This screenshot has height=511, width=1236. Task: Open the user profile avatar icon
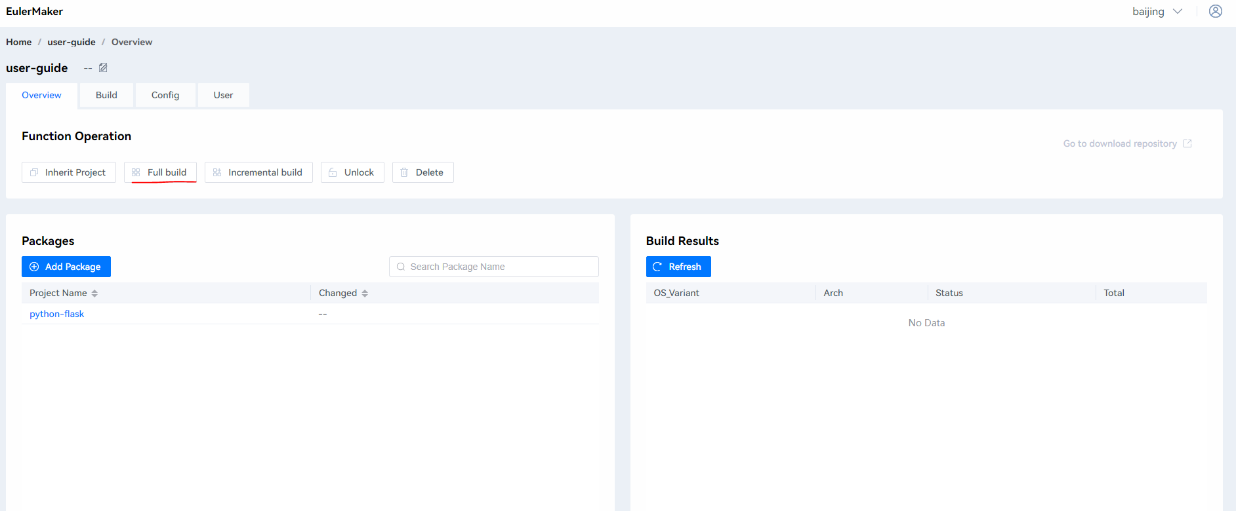1215,11
